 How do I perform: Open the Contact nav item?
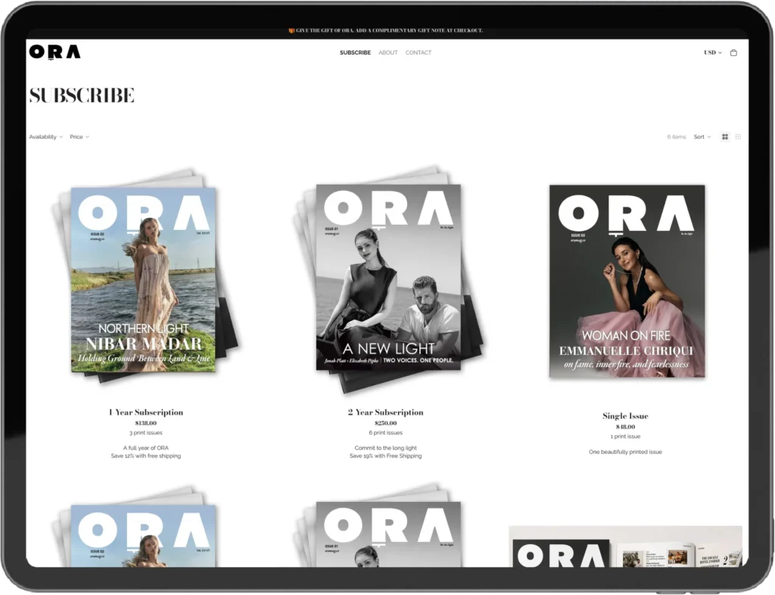click(x=418, y=52)
